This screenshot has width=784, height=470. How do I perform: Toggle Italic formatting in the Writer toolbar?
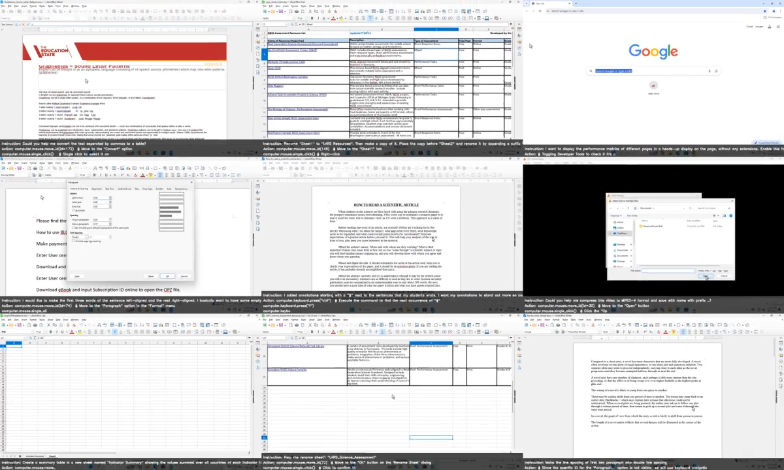101,174
